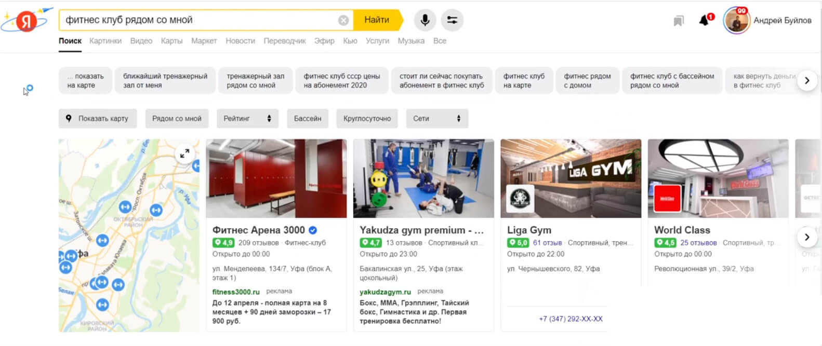The width and height of the screenshot is (822, 346).
Task: Click the 4,5 rating badge
Action: pyautogui.click(x=665, y=243)
